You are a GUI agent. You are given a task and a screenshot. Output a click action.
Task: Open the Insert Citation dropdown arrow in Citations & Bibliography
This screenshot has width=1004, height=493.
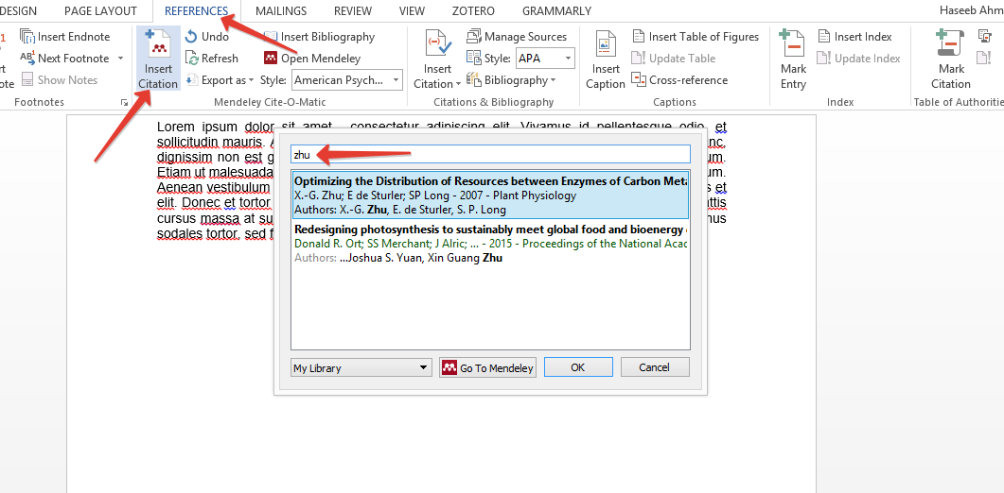coord(458,84)
